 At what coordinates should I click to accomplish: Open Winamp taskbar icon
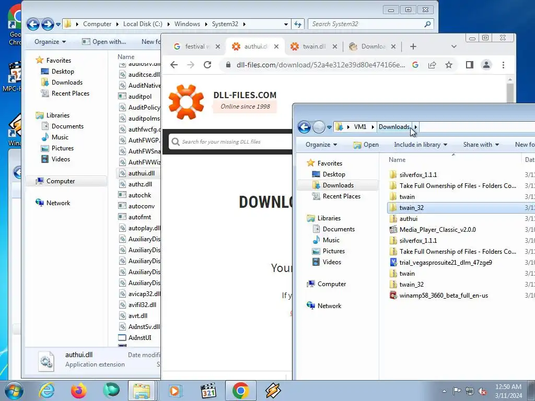pos(273,391)
